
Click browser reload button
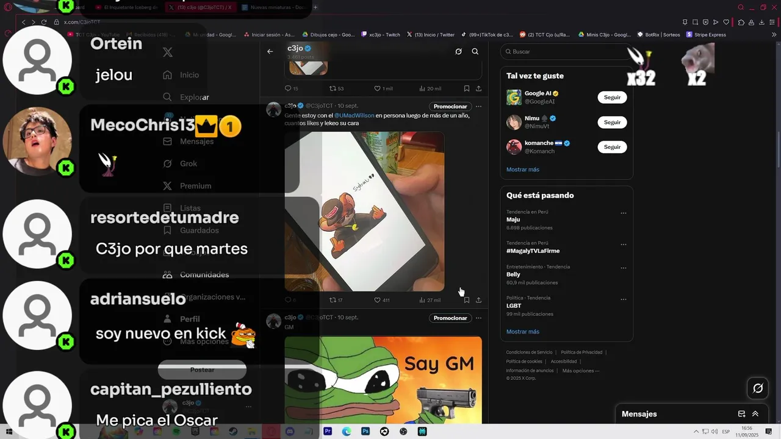tap(44, 22)
